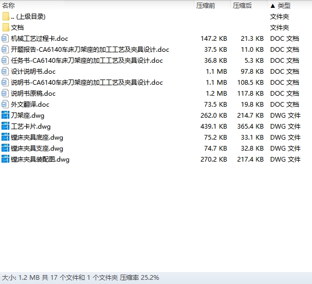Click the .. (上级目录) row label
Image resolution: width=312 pixels, height=284 pixels.
click(28, 17)
